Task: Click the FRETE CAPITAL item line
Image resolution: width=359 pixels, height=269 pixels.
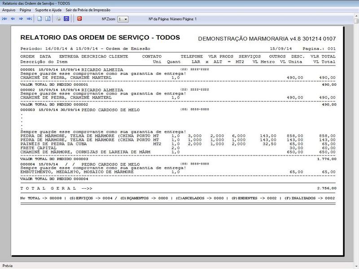Action: pyautogui.click(x=178, y=148)
